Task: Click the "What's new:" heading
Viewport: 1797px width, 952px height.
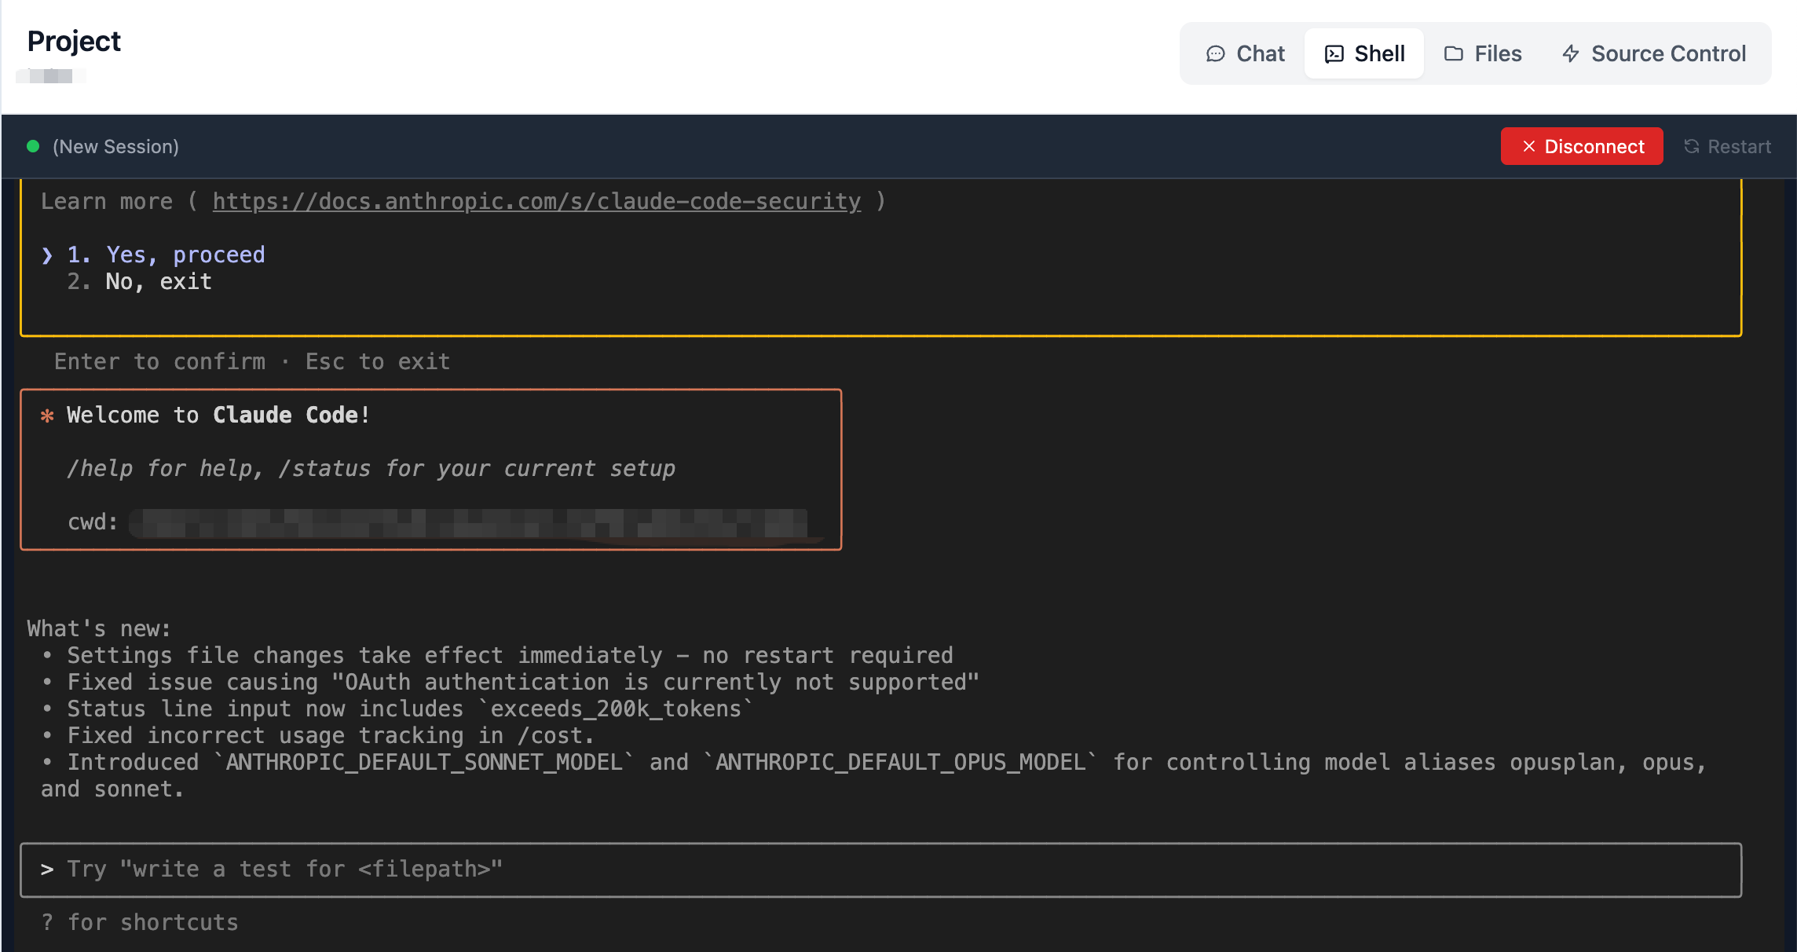Action: [x=99, y=628]
